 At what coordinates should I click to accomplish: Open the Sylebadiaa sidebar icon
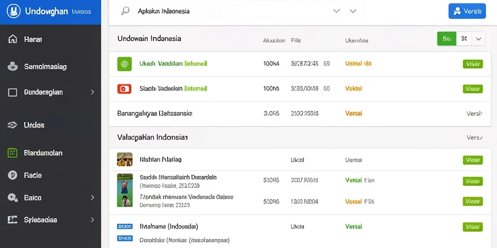pos(12,219)
